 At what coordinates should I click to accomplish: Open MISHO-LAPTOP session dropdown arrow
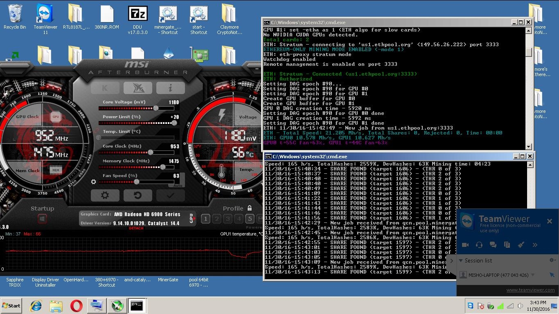[533, 275]
